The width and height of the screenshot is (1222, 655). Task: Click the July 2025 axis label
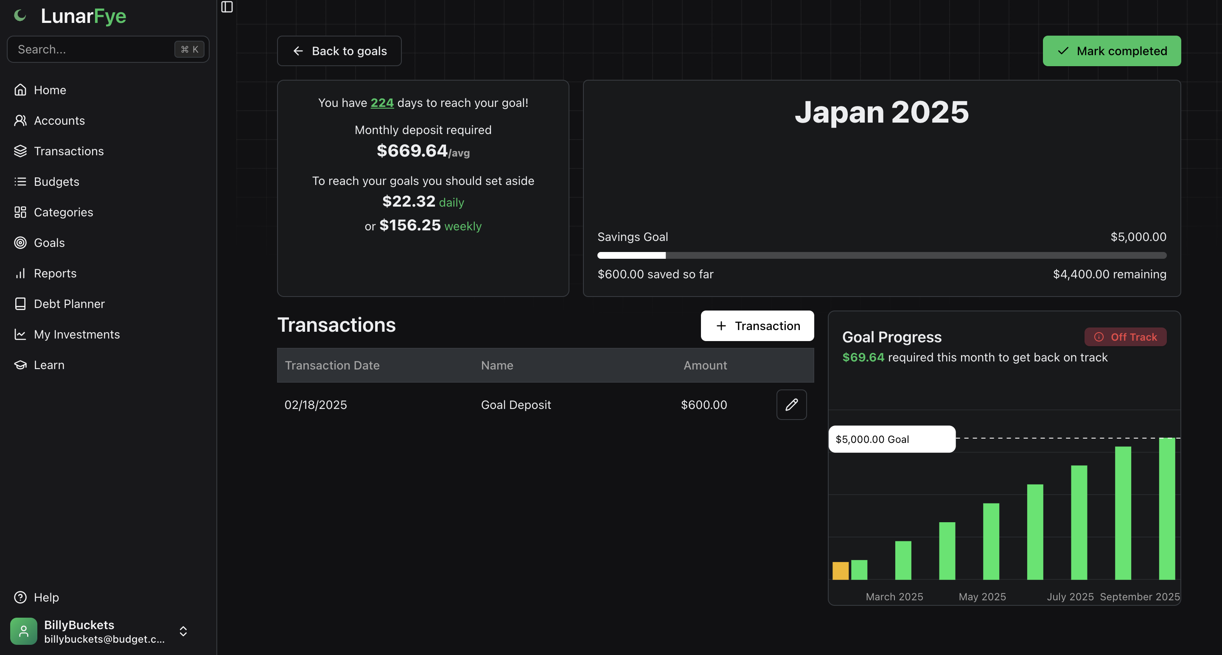pos(1070,596)
